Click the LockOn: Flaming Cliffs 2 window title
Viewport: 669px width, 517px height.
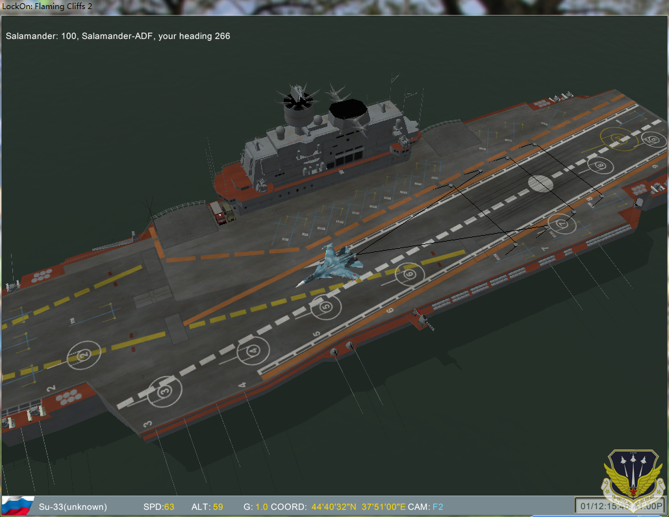[x=47, y=6]
